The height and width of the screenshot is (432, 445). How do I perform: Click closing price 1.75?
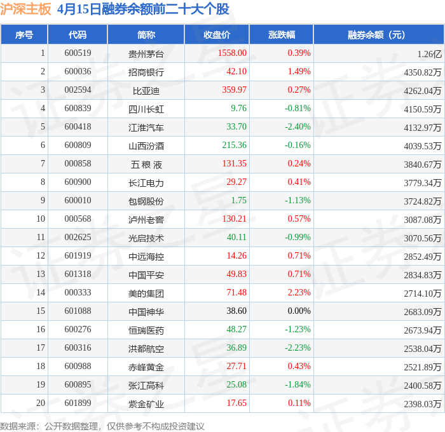coord(238,201)
